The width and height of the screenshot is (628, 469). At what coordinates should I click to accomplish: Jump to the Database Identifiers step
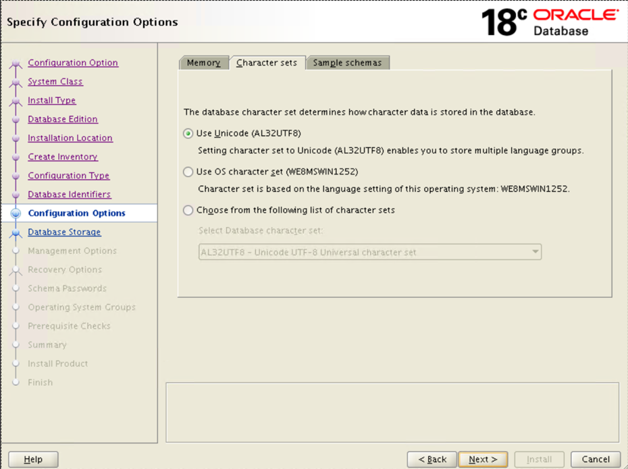69,195
